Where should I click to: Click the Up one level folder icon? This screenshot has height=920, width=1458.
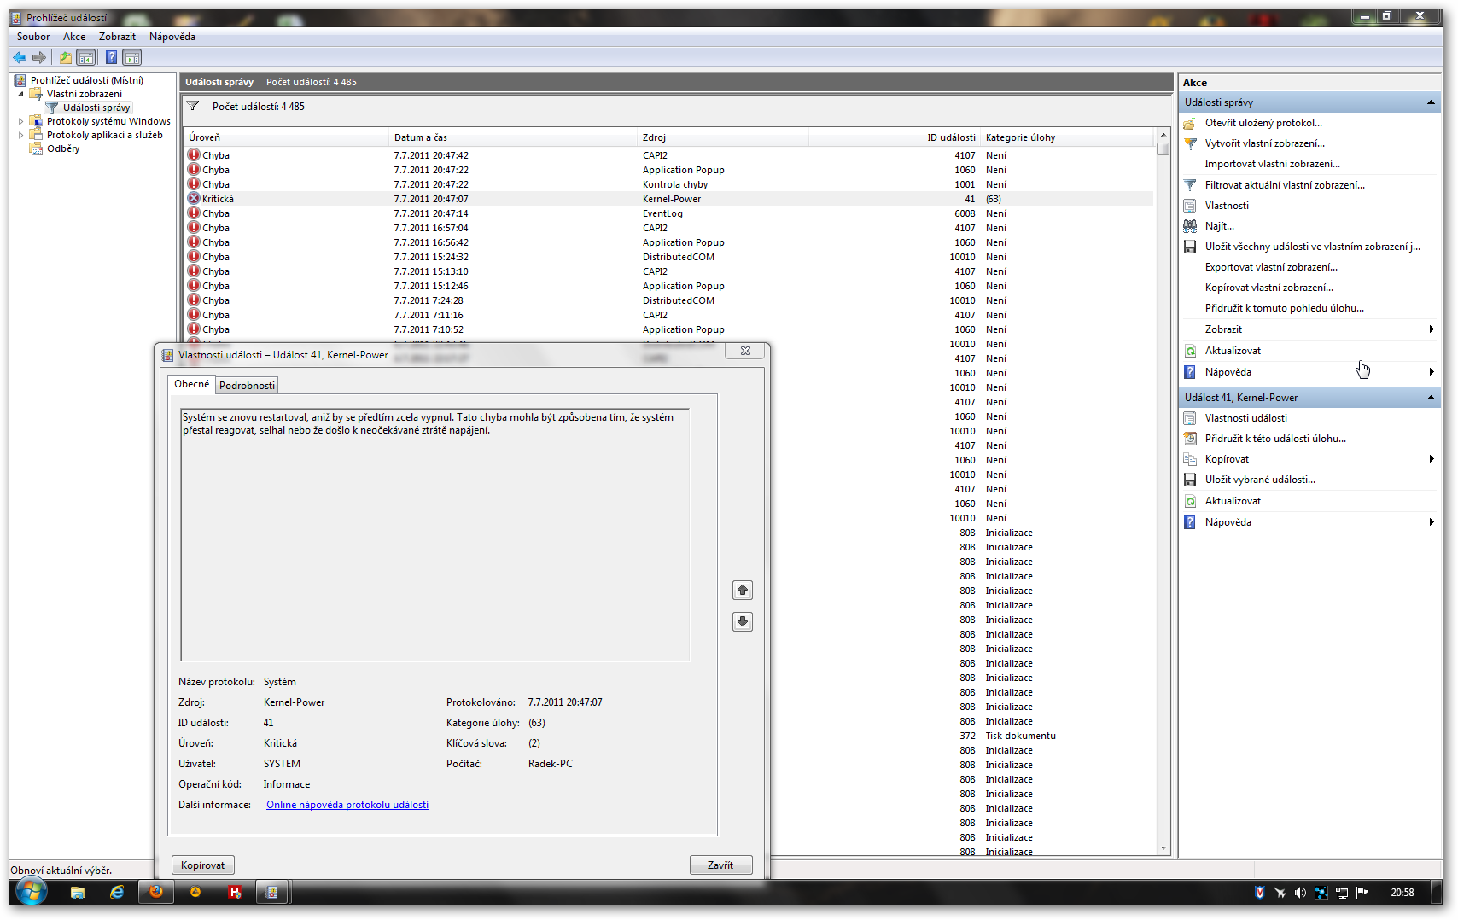point(66,57)
